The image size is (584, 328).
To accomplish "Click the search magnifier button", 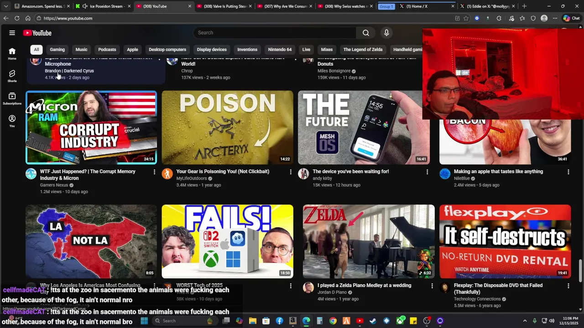I will (365, 33).
